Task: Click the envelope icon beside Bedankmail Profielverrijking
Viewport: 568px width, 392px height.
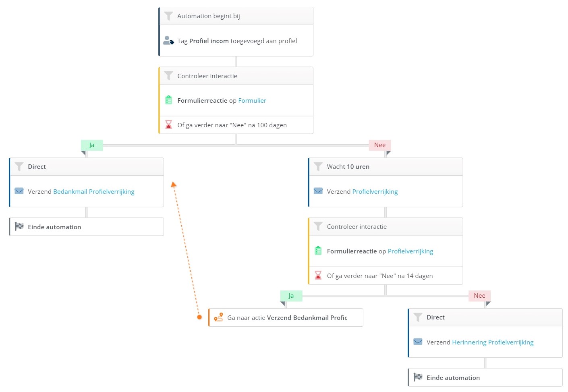Action: 19,191
